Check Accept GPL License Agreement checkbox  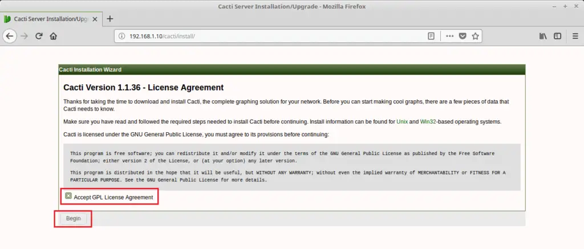pos(68,196)
